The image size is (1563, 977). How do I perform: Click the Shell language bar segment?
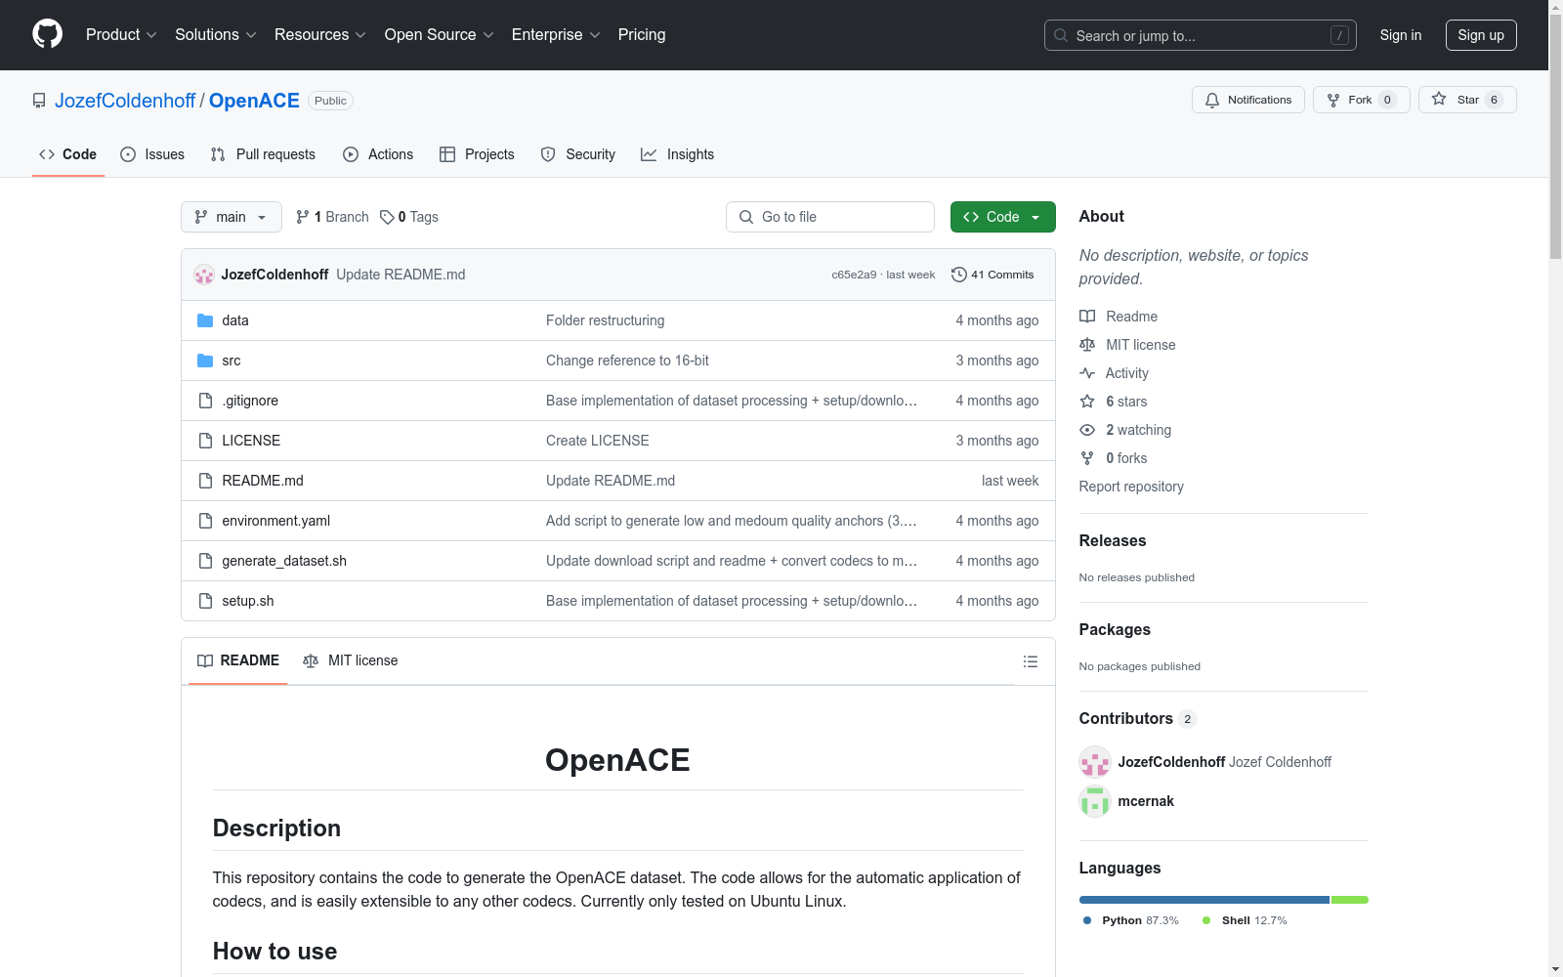(1350, 900)
